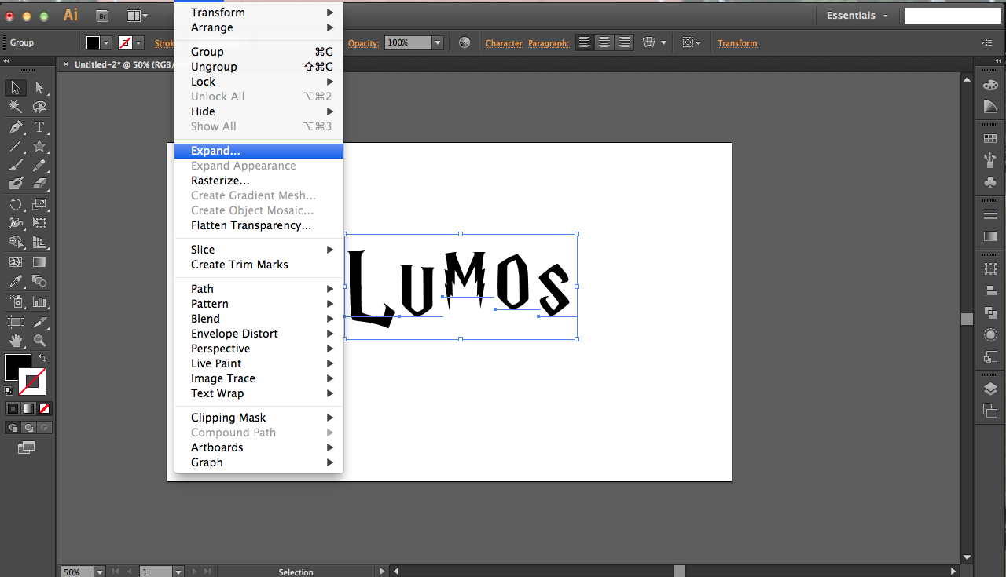Open the Transform submenu
Image resolution: width=1006 pixels, height=577 pixels.
(259, 13)
